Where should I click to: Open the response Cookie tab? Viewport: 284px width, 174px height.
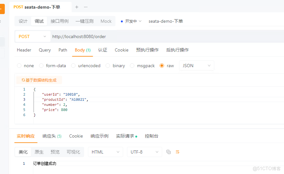point(76,136)
